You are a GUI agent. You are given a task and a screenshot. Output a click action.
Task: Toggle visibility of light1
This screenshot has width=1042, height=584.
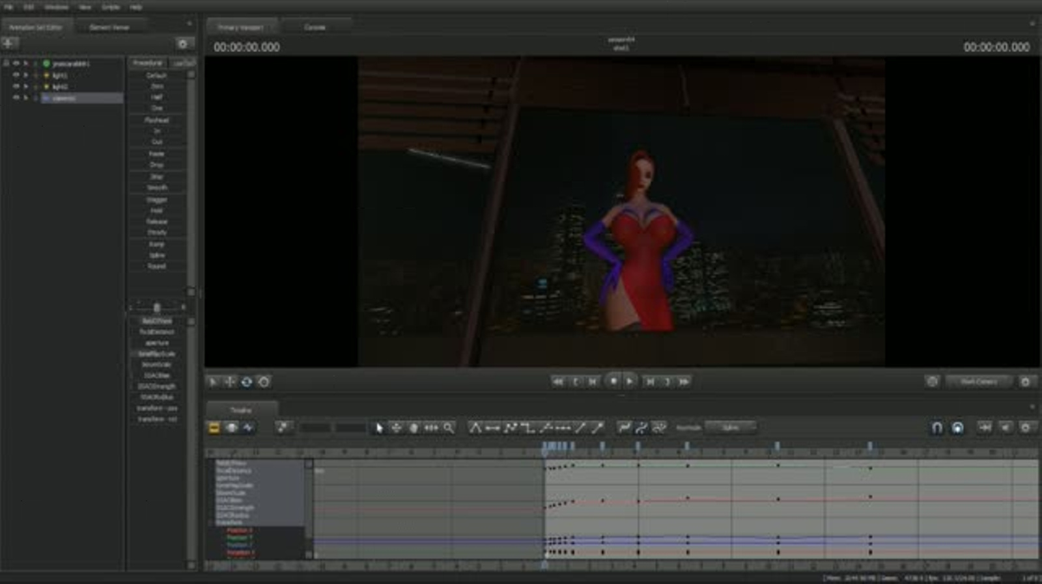(16, 75)
